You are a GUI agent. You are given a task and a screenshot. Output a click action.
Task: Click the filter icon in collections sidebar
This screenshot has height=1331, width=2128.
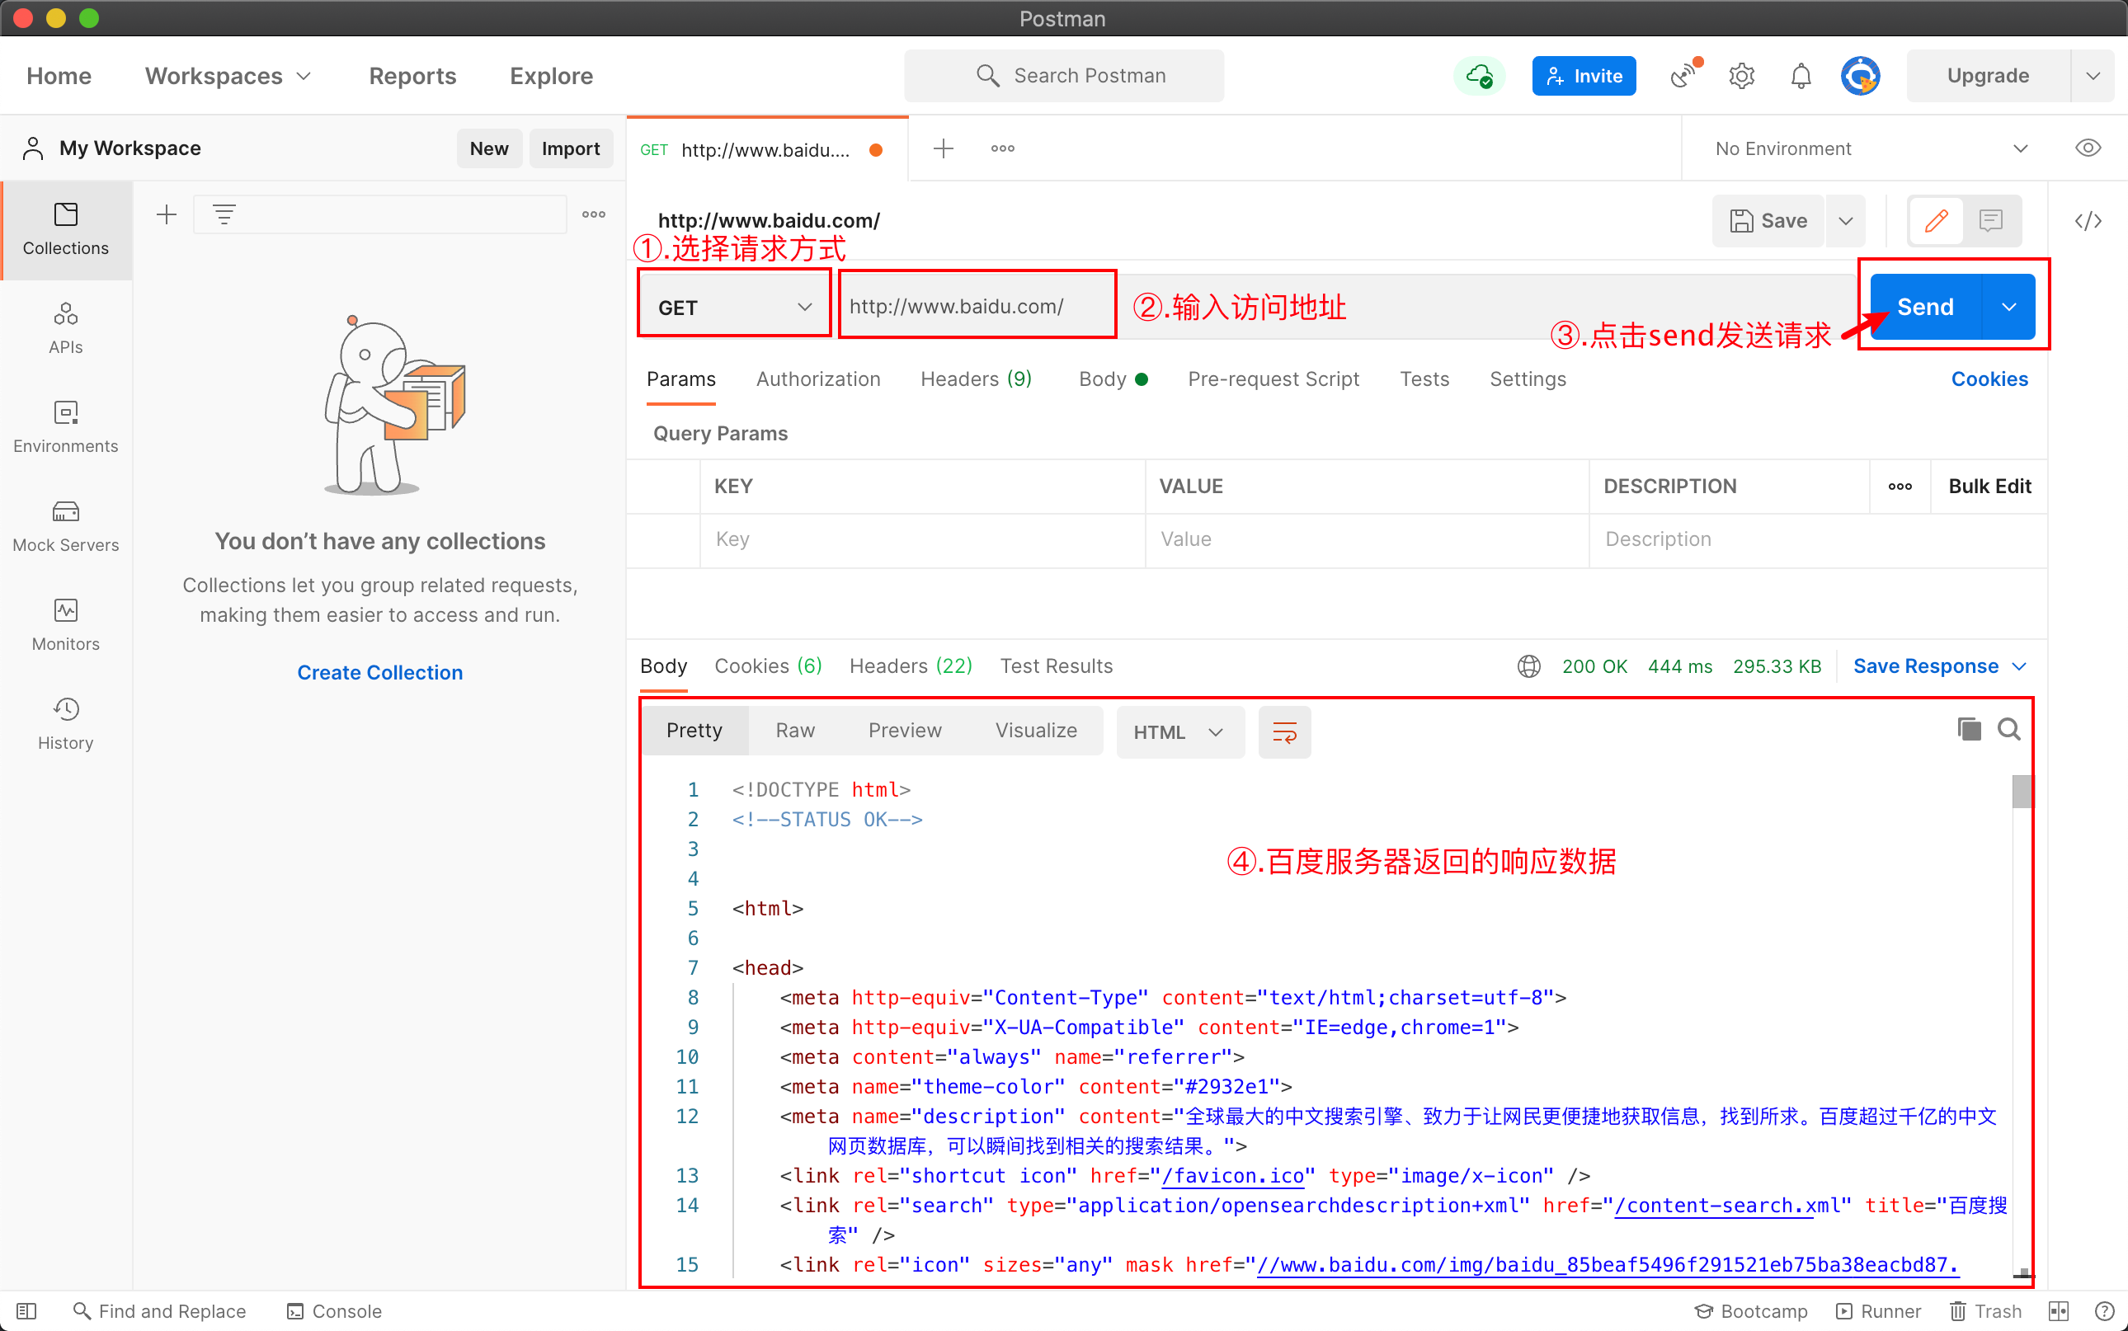(224, 214)
